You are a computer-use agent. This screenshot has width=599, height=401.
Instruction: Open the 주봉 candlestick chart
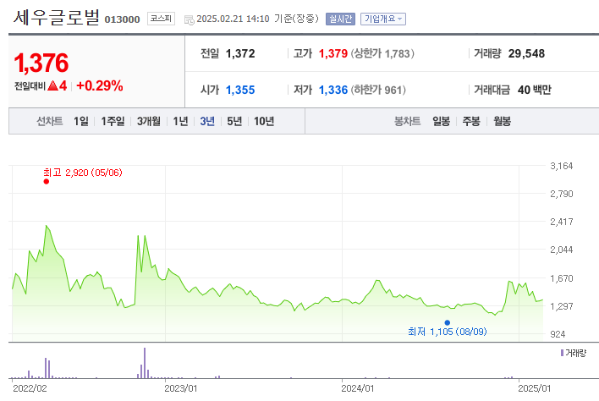(471, 122)
